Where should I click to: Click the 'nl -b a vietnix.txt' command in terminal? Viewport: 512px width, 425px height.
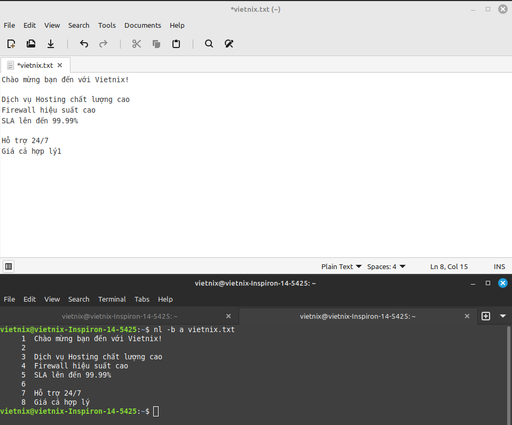coord(194,329)
